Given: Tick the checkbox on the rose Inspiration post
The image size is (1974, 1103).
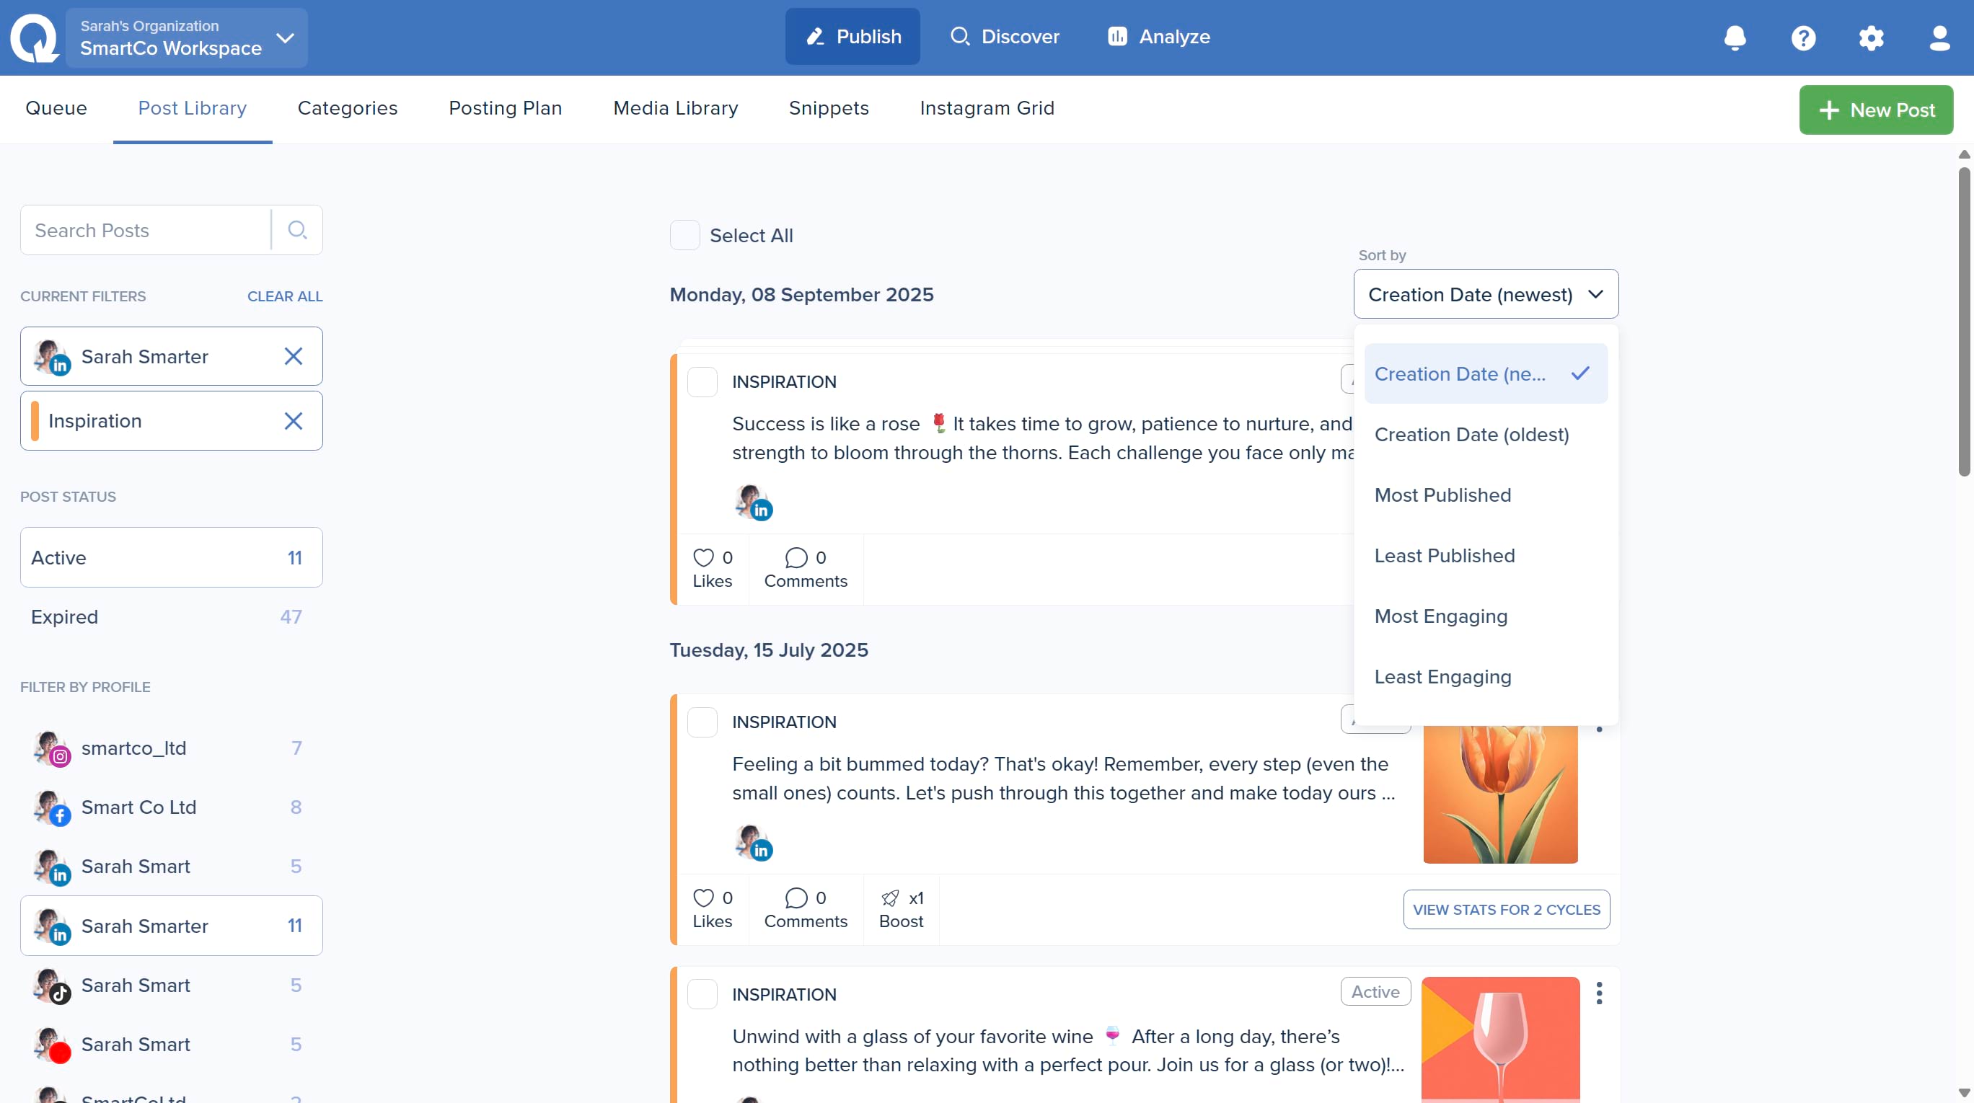Looking at the screenshot, I should click(702, 382).
